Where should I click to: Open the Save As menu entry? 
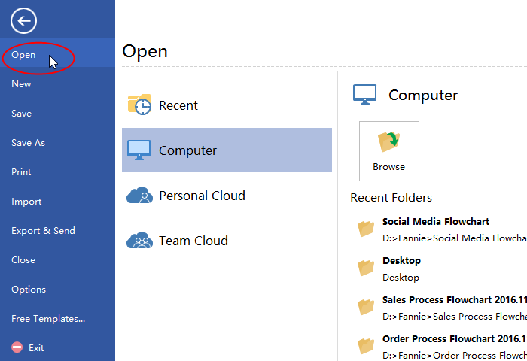29,143
